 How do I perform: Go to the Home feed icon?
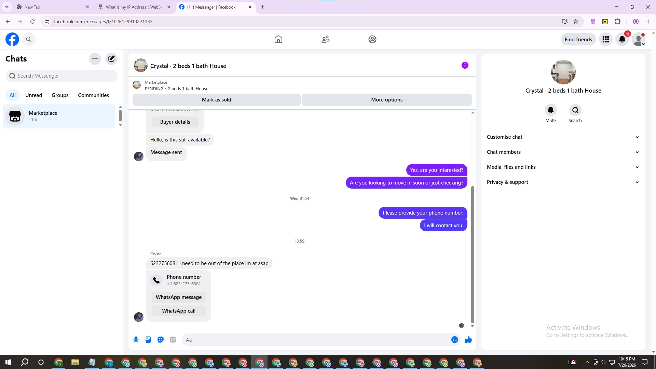click(278, 39)
